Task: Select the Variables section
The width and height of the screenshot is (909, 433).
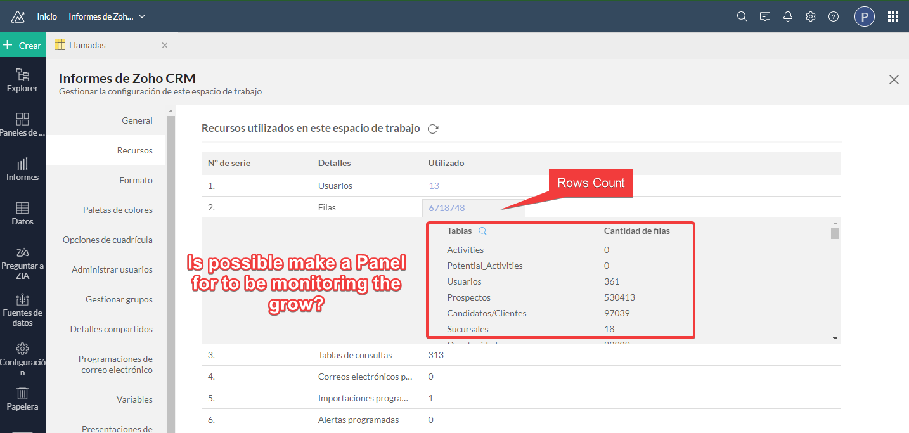Action: point(106,399)
